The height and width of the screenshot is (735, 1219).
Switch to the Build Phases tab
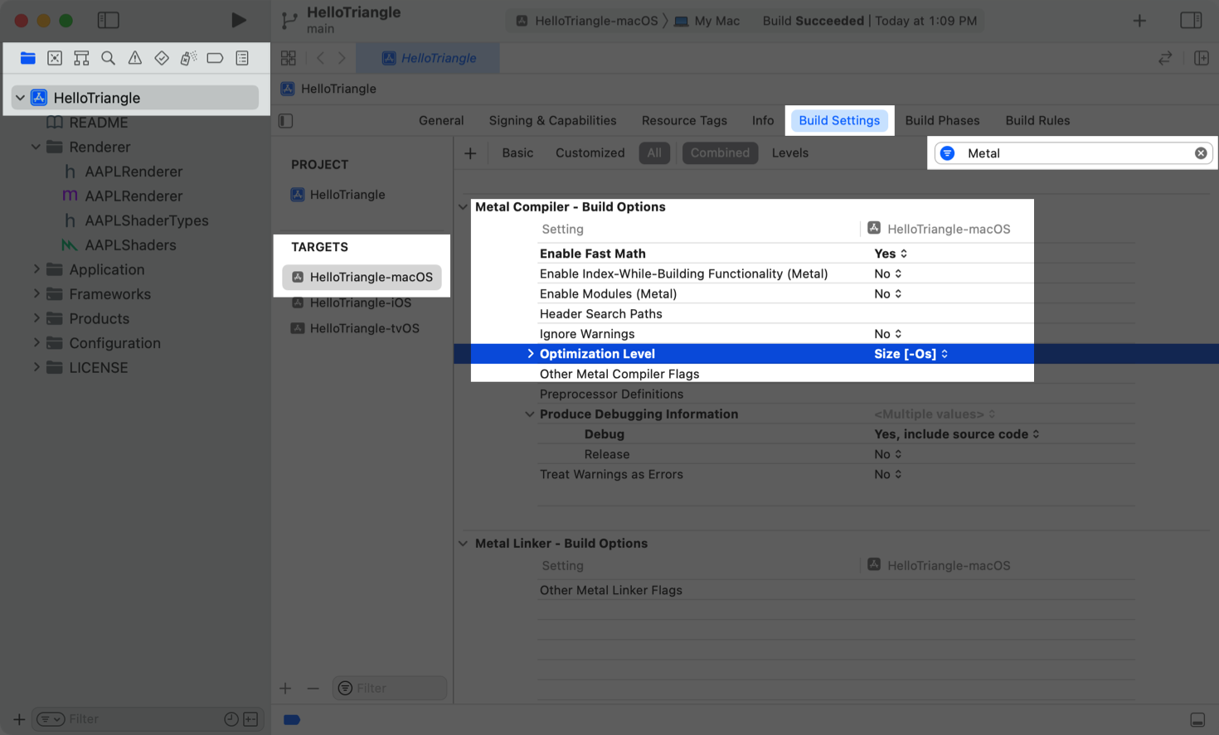pyautogui.click(x=942, y=120)
